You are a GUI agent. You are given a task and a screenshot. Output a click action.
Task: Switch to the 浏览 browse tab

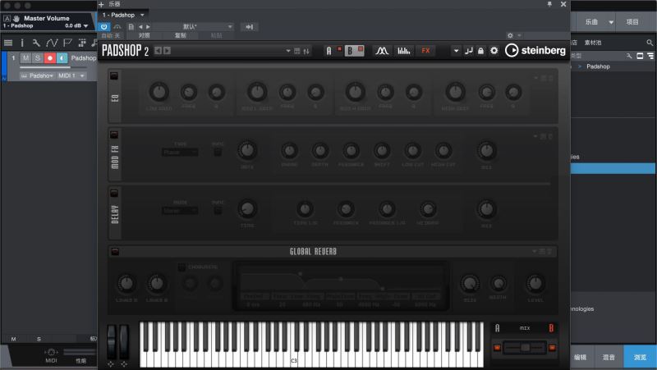pos(640,357)
